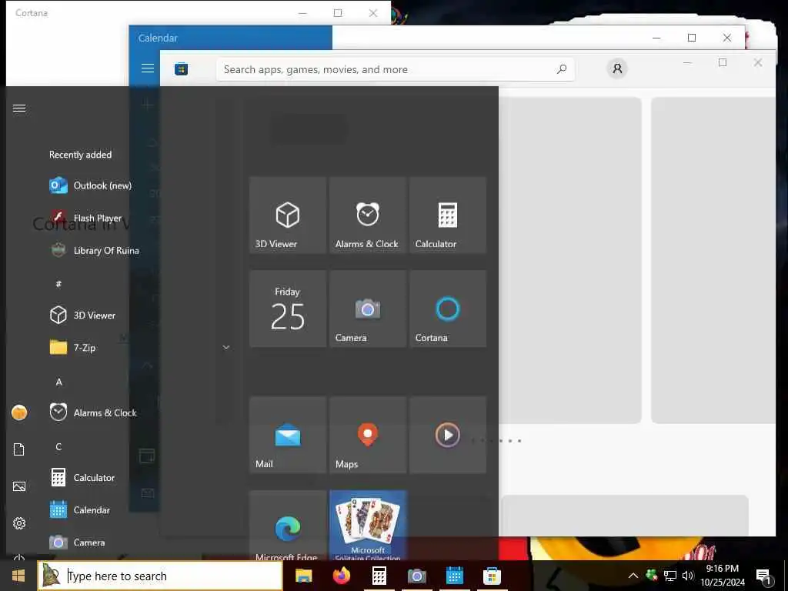Open the network tray icon
788x591 pixels.
click(x=670, y=576)
